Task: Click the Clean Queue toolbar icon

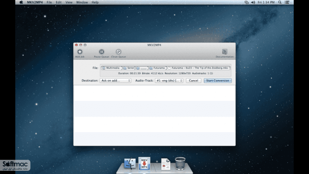Action: point(119,52)
